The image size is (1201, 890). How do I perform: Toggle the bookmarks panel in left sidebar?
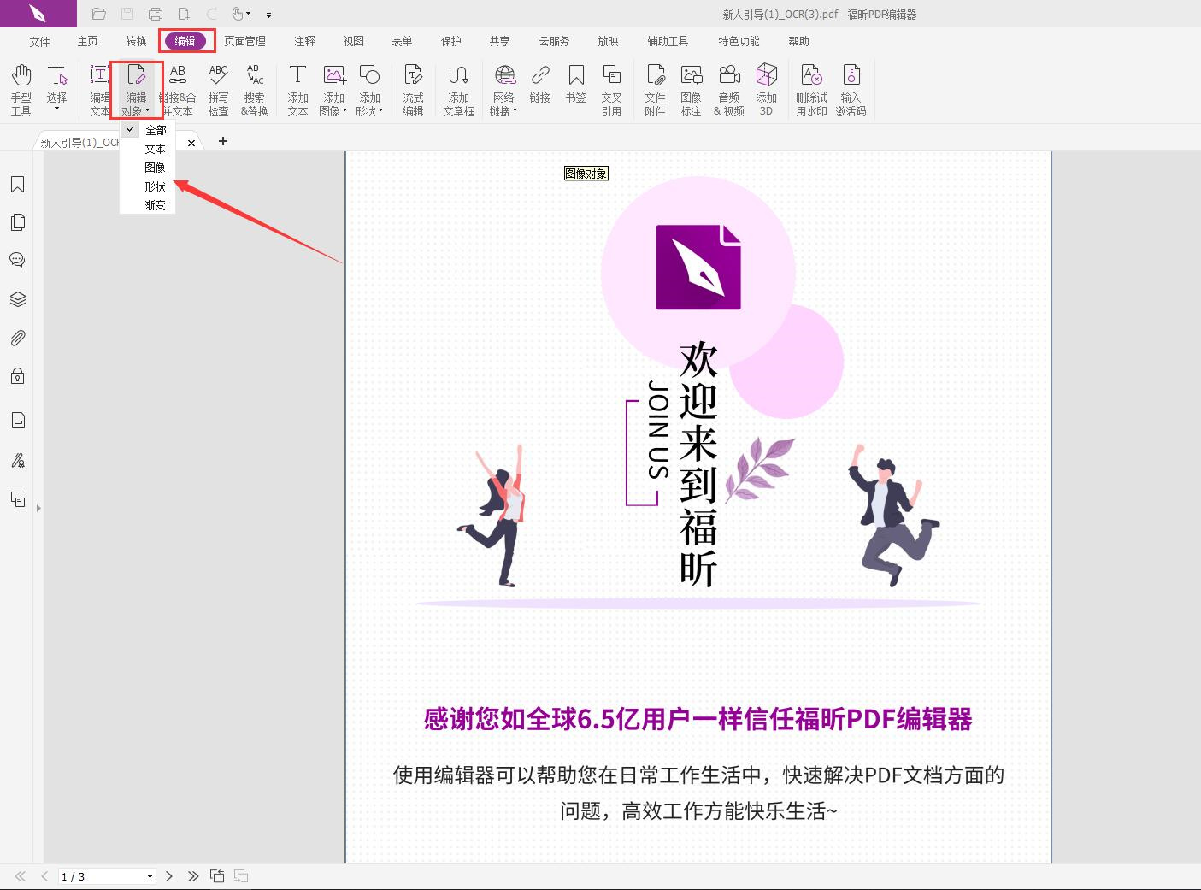click(x=17, y=184)
